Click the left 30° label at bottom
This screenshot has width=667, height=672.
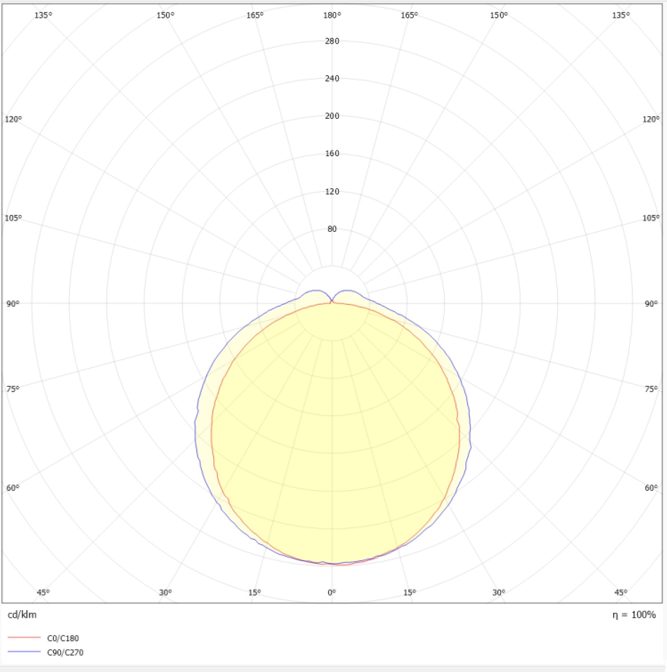tap(165, 592)
